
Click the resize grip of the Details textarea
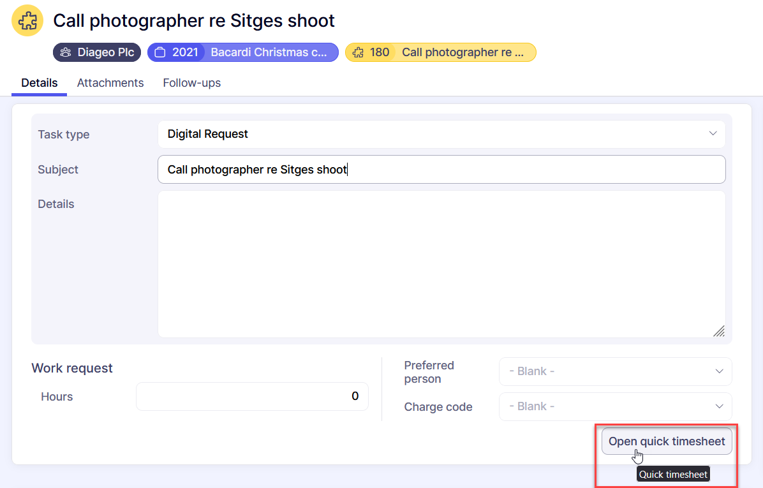[718, 330]
